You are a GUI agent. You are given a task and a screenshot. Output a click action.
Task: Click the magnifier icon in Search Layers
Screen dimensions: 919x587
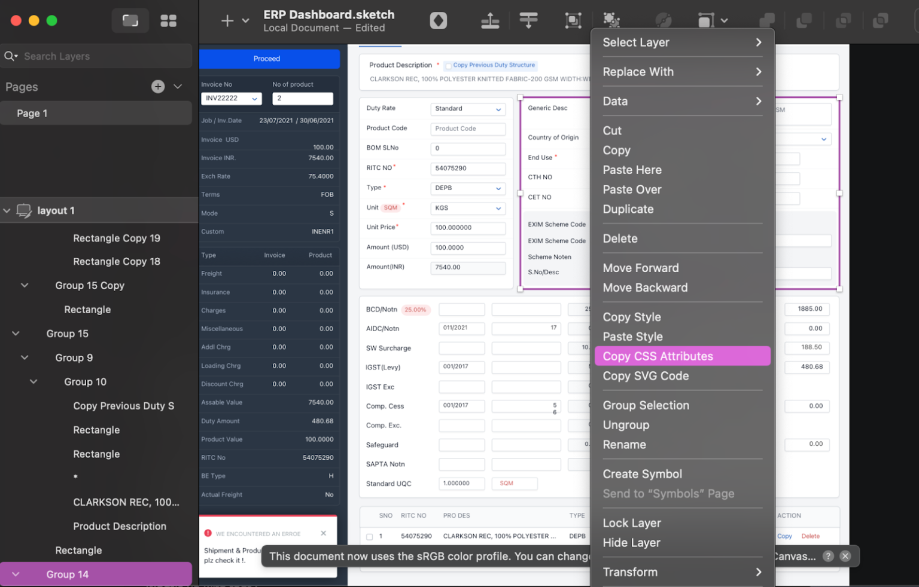(10, 56)
